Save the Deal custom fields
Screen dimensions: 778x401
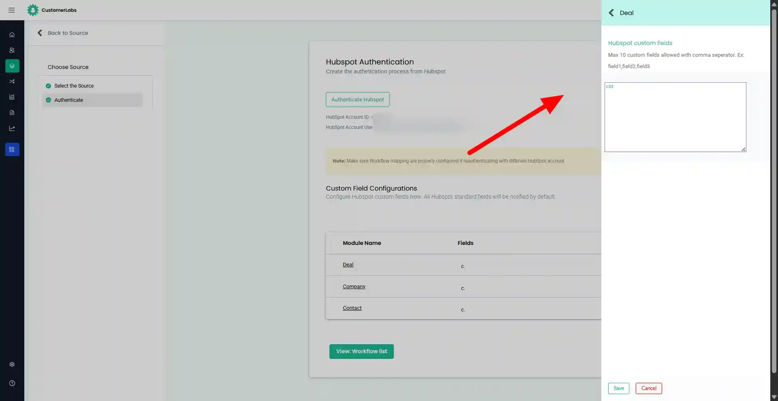point(619,388)
